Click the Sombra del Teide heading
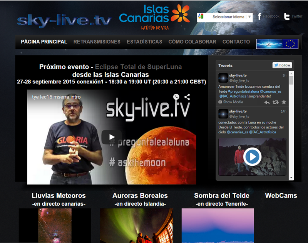 222,196
